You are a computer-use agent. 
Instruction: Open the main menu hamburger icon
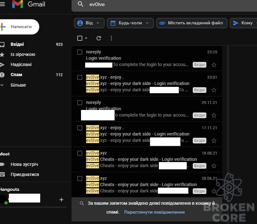[2, 4]
